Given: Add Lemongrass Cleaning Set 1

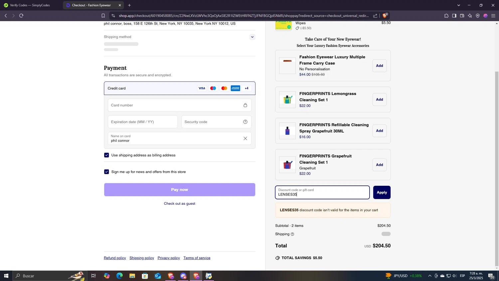Looking at the screenshot, I should [379, 100].
